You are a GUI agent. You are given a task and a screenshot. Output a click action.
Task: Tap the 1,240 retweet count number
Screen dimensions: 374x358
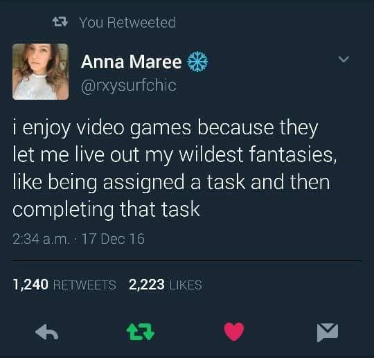[x=30, y=285]
